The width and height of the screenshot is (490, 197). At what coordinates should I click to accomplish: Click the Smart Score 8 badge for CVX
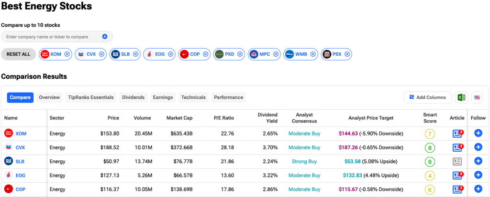pos(430,148)
